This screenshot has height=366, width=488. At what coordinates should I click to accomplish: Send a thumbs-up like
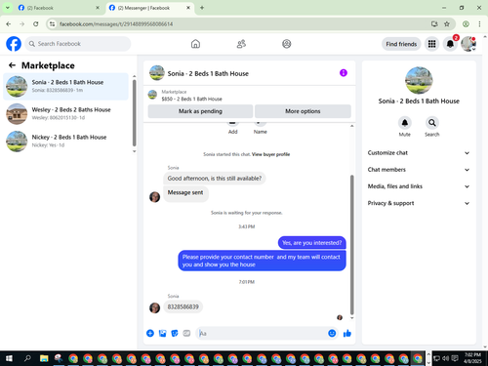coord(347,333)
